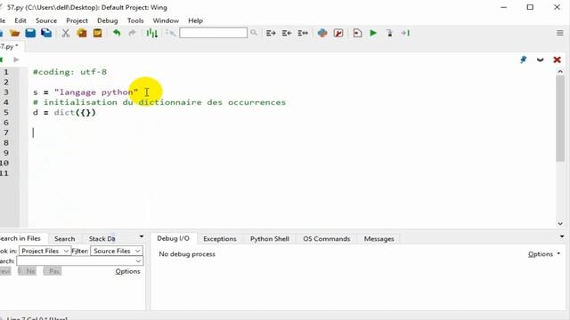
Task: Open the Python shell icon in the toolbar
Action: (322, 33)
